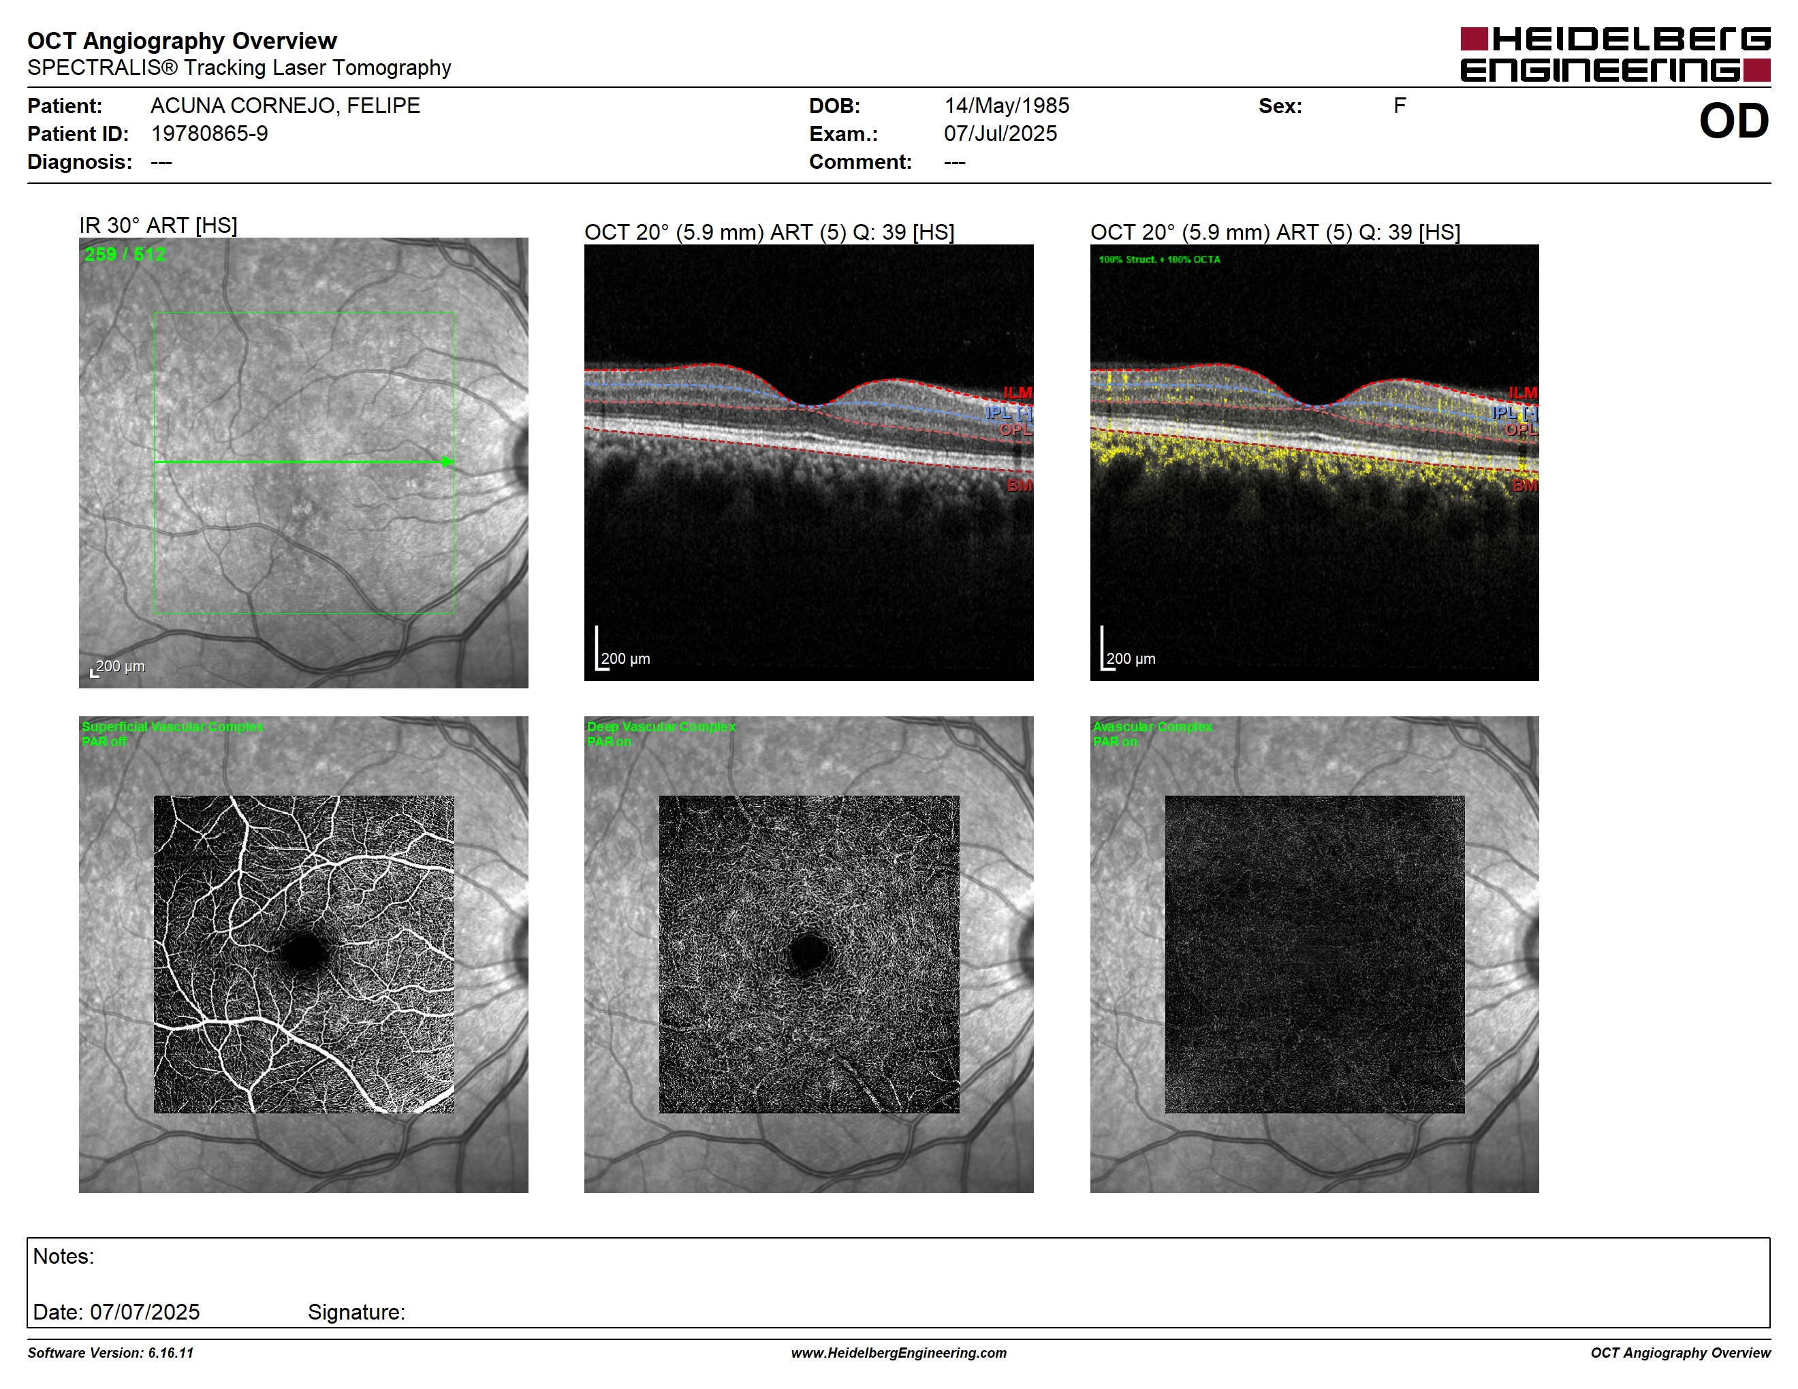The image size is (1798, 1389).
Task: Click the ILM label on structural B-scan
Action: 1018,392
